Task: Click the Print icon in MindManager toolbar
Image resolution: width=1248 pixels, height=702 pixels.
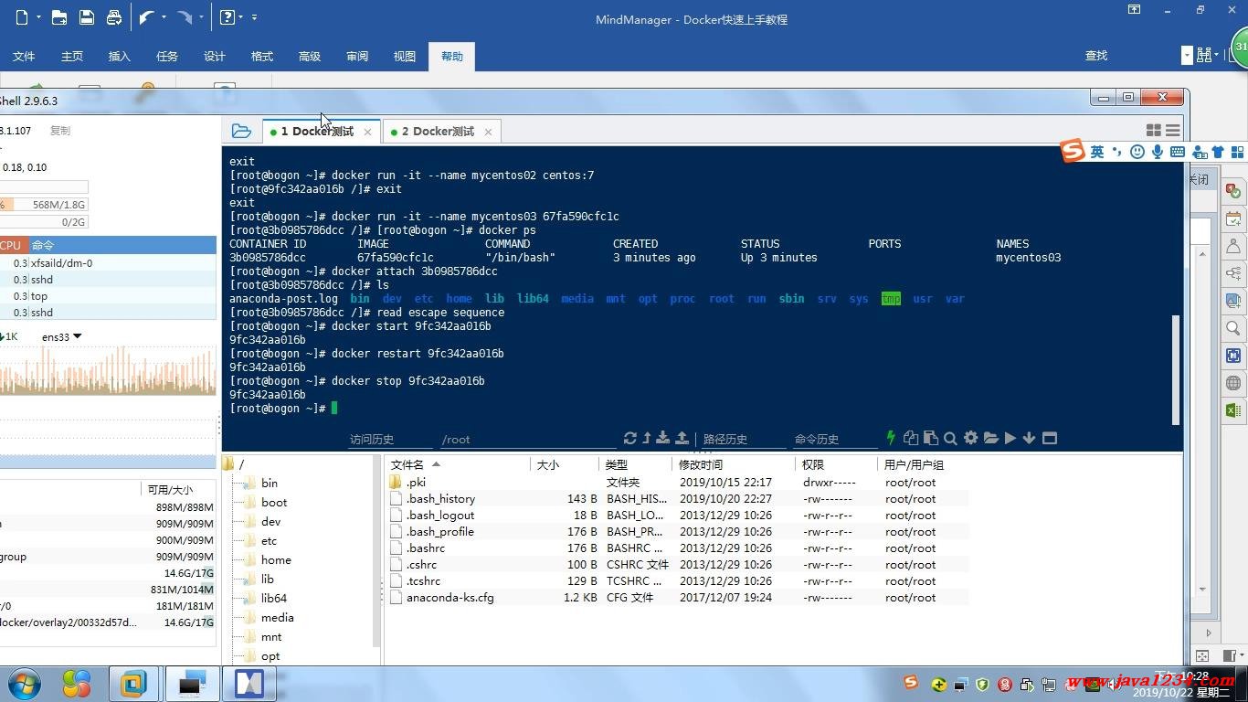Action: 114,16
